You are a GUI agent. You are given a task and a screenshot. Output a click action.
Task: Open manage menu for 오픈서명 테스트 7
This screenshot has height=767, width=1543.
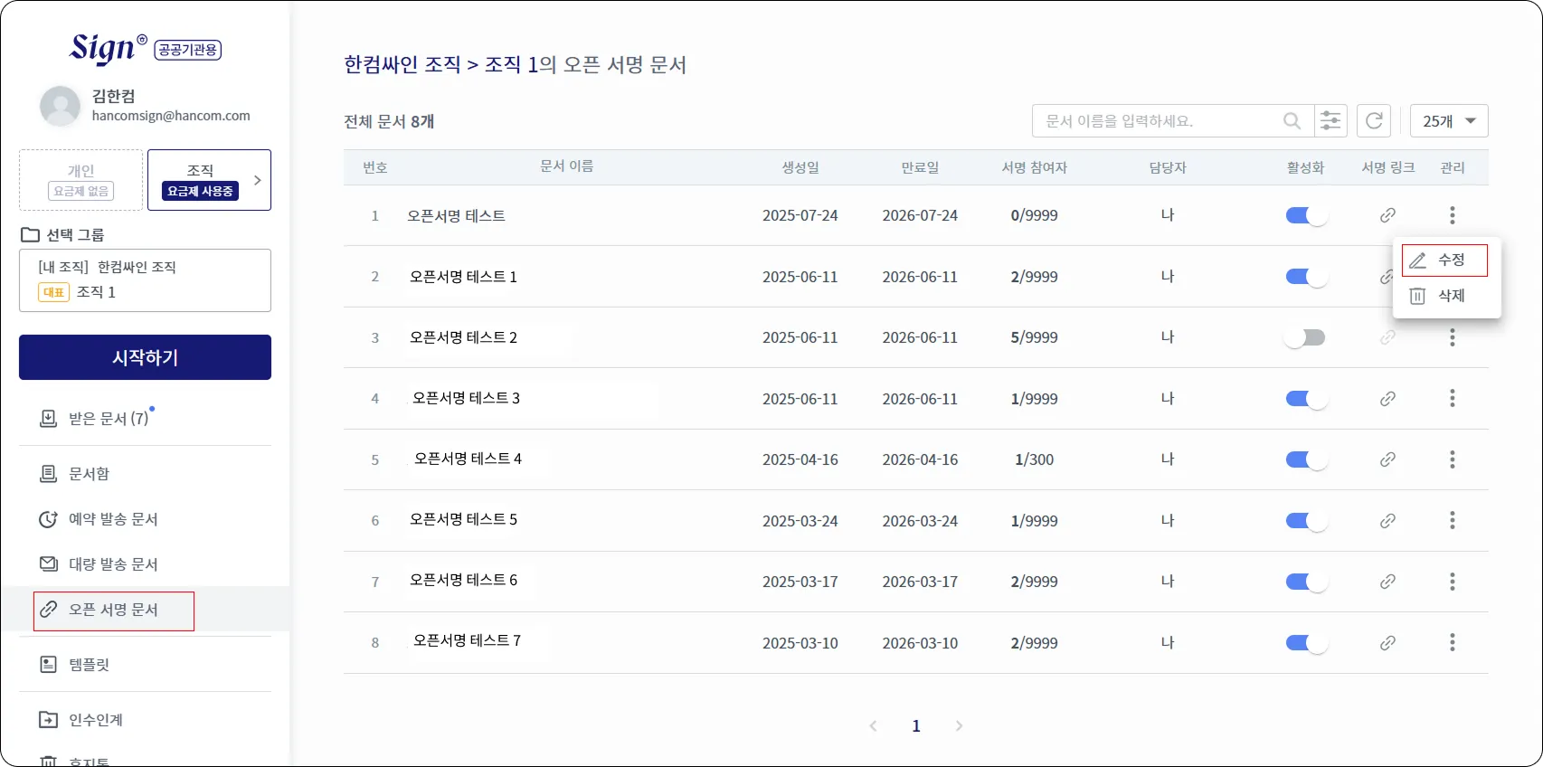[x=1452, y=642]
